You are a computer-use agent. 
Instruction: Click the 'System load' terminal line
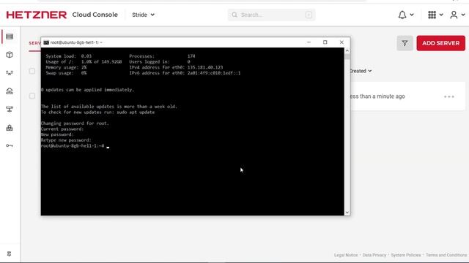[x=69, y=56]
